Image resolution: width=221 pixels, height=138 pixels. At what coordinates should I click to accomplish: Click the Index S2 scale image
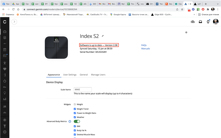pyautogui.click(x=56, y=48)
